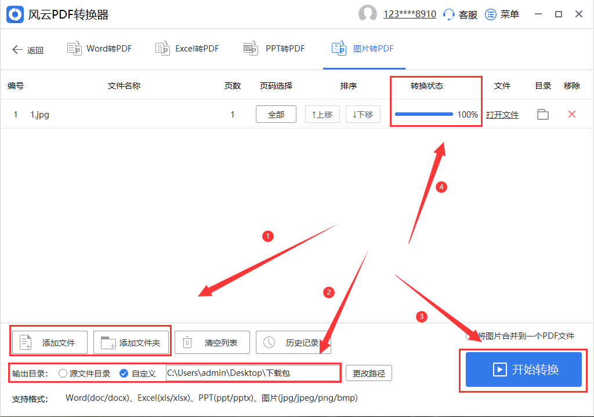The height and width of the screenshot is (417, 594).
Task: Switch to Word转PDF tab
Action: tap(100, 49)
